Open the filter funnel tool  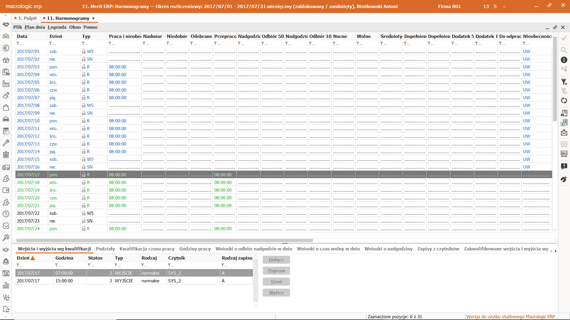coord(564,82)
